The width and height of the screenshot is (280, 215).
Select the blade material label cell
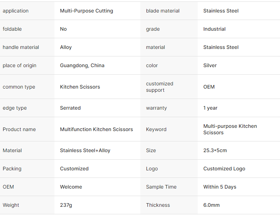163,11
